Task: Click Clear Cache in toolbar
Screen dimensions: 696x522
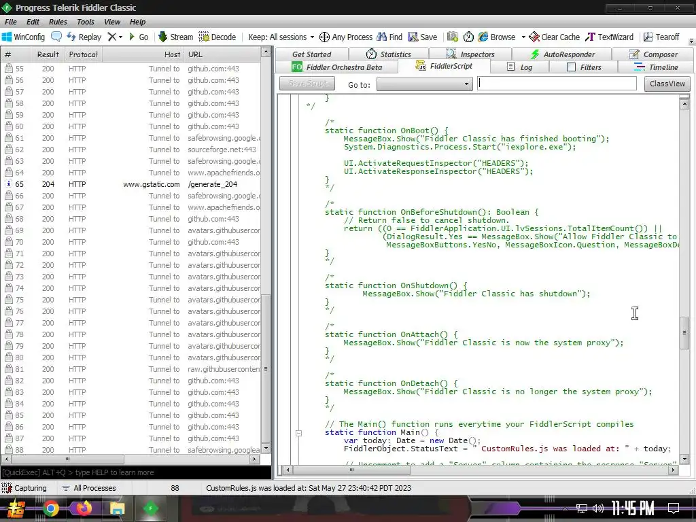Action: coord(555,37)
